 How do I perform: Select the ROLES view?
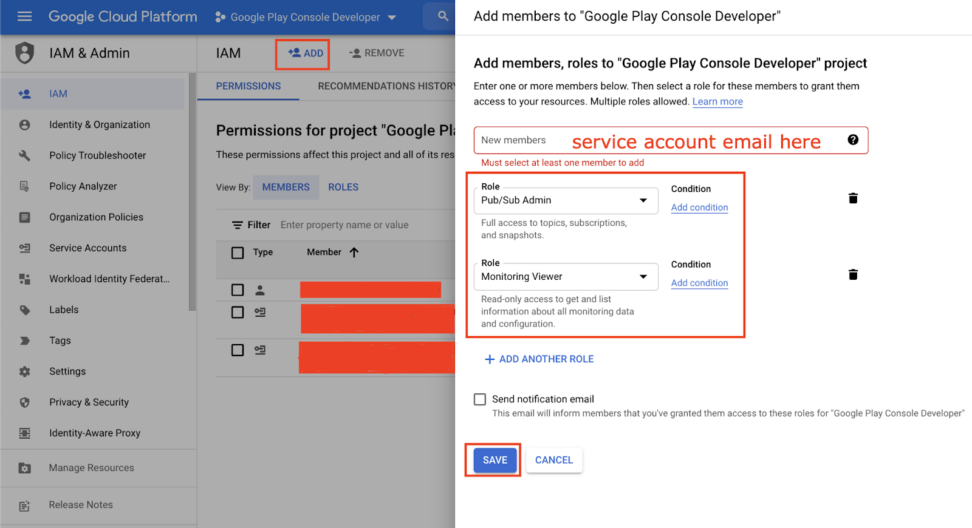343,187
